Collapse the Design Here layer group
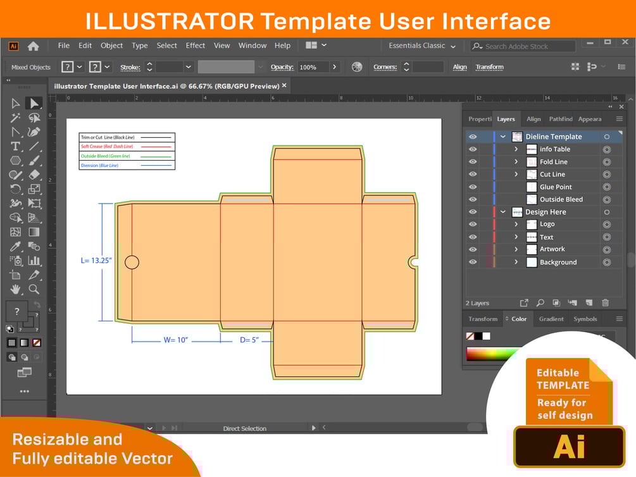This screenshot has height=477, width=636. pos(503,212)
